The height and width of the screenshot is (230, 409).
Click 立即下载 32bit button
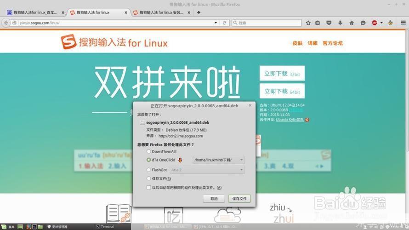(282, 73)
